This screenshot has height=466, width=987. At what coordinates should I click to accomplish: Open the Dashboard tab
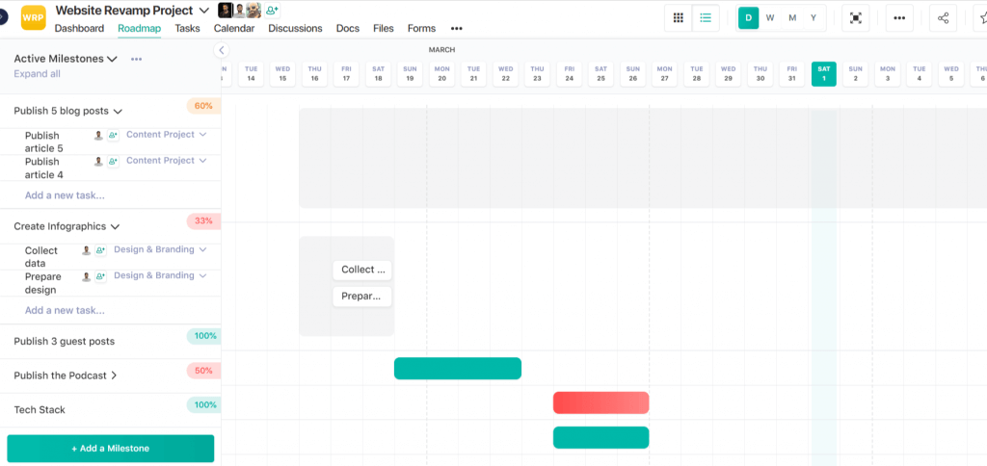click(x=79, y=28)
